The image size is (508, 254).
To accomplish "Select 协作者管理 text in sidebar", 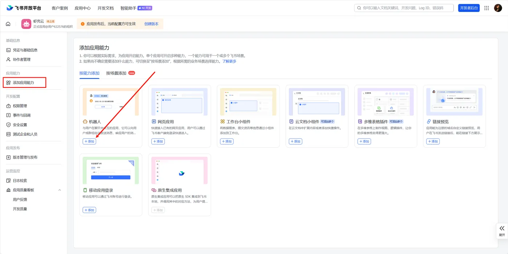I will (x=22, y=60).
